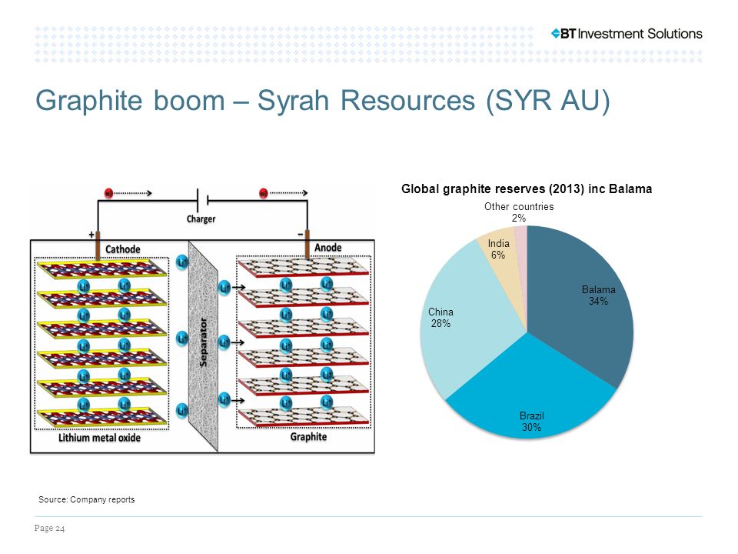Click the brown anode terminal with minus sign
The height and width of the screenshot is (554, 738).
(307, 244)
